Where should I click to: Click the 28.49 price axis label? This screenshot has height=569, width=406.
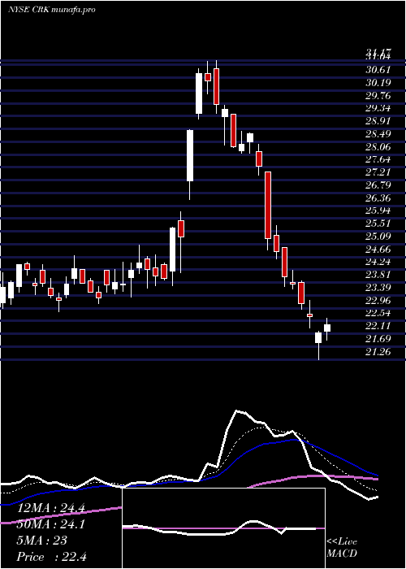[378, 134]
